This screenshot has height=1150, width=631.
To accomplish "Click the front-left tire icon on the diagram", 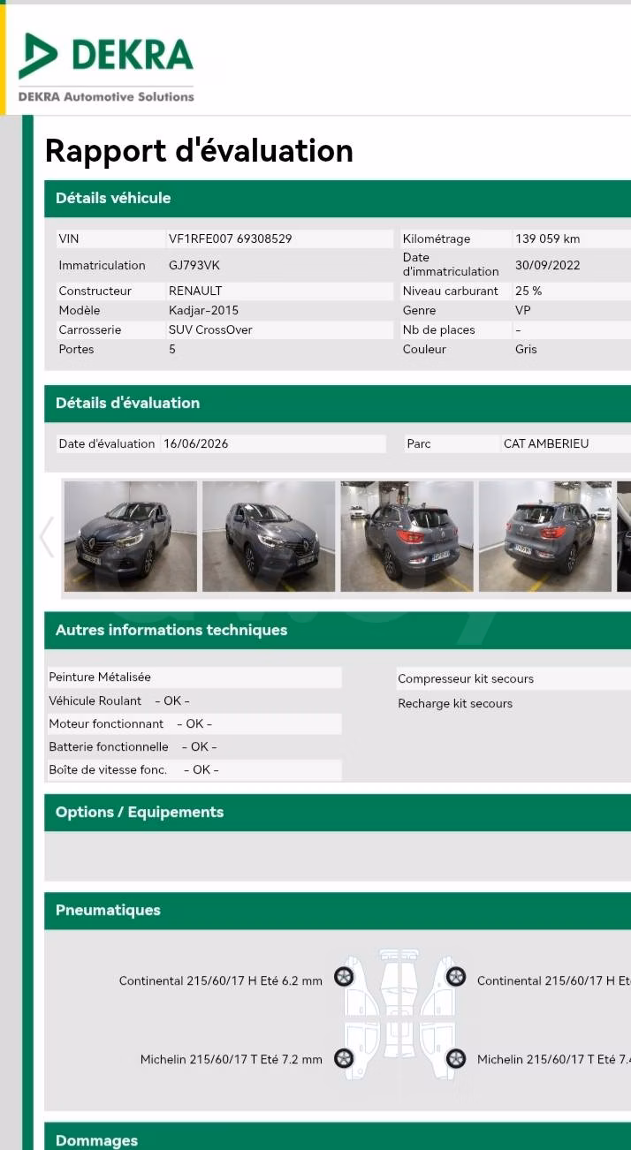I will tap(344, 977).
